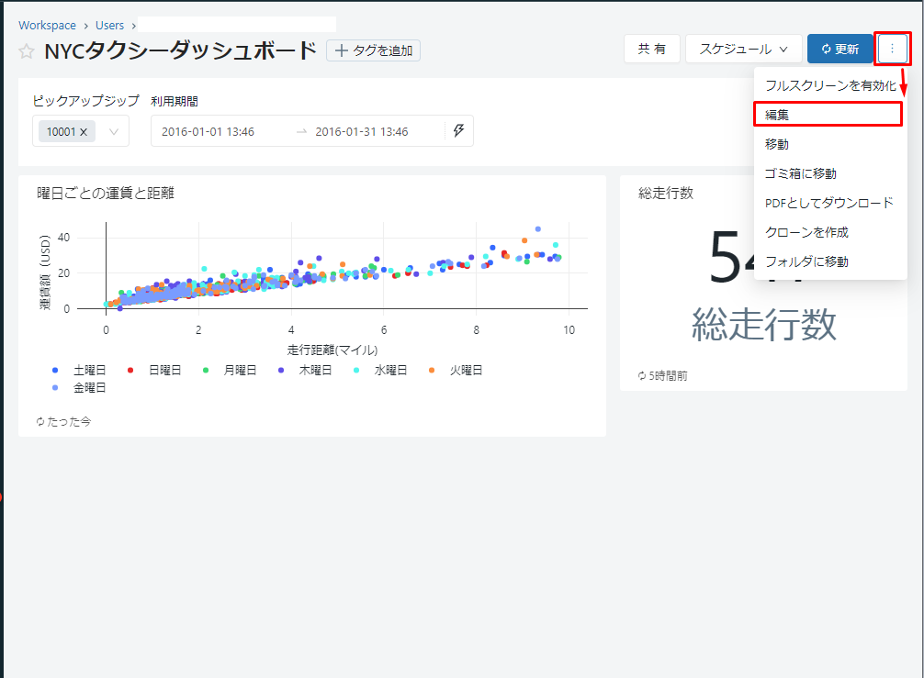924x678 pixels.
Task: Select クローンを作成 from the menu
Action: point(806,232)
